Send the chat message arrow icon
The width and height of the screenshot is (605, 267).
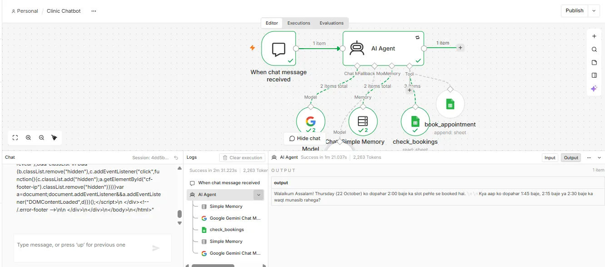156,248
